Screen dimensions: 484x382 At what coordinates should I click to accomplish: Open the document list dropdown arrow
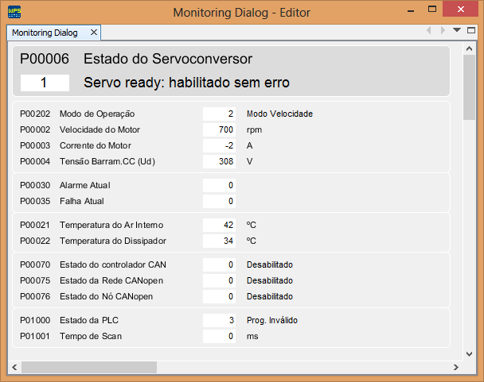[457, 30]
